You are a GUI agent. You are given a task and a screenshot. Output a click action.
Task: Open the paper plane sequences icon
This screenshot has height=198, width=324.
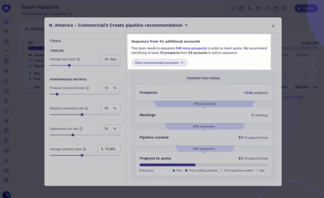coord(6,121)
